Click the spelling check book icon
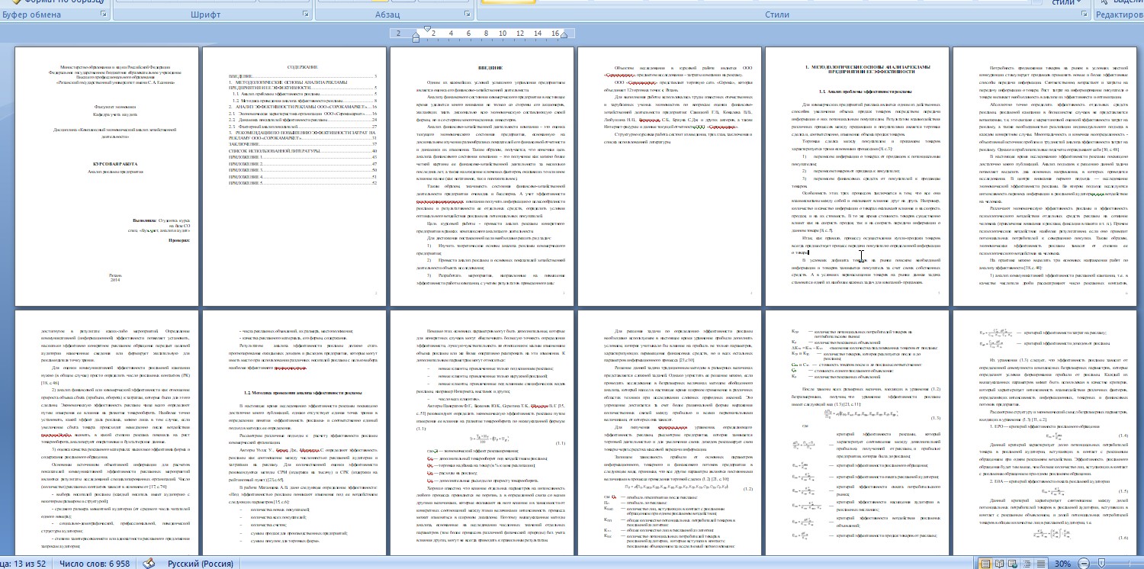1144x569 pixels. (x=150, y=563)
